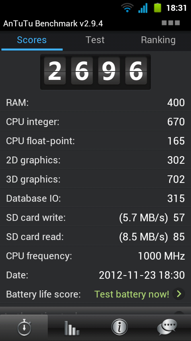Viewport: 191px width, 341px height.
Task: Tap the Test battery now! link
Action: pyautogui.click(x=132, y=294)
